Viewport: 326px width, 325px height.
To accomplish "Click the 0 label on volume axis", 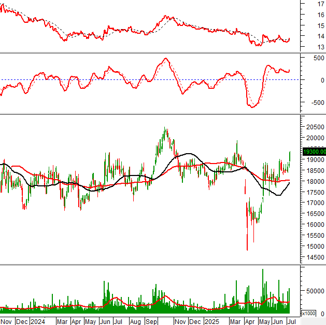I will coord(322,314).
